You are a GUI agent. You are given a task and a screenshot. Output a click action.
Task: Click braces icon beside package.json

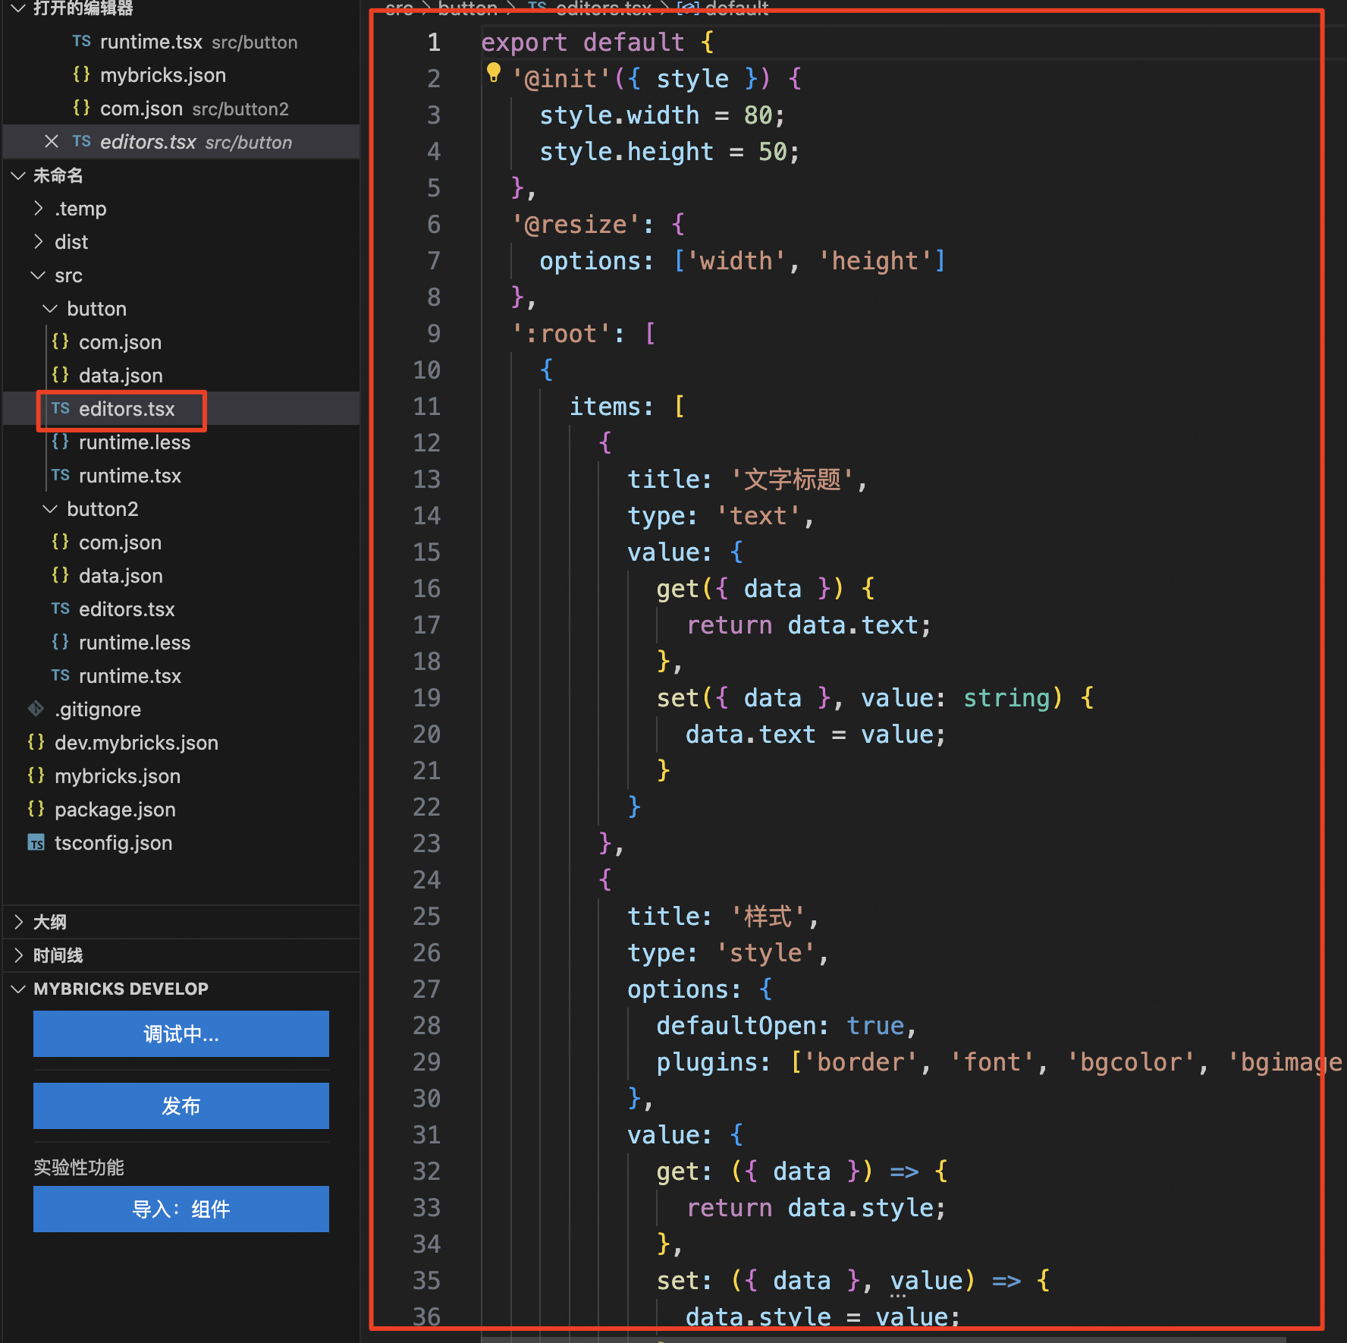36,810
